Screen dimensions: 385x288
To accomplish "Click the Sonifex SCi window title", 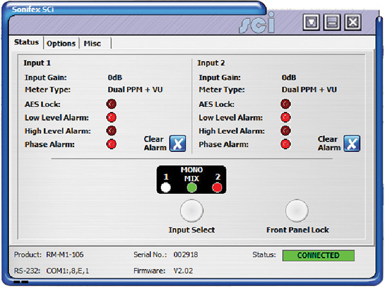I will coord(33,9).
